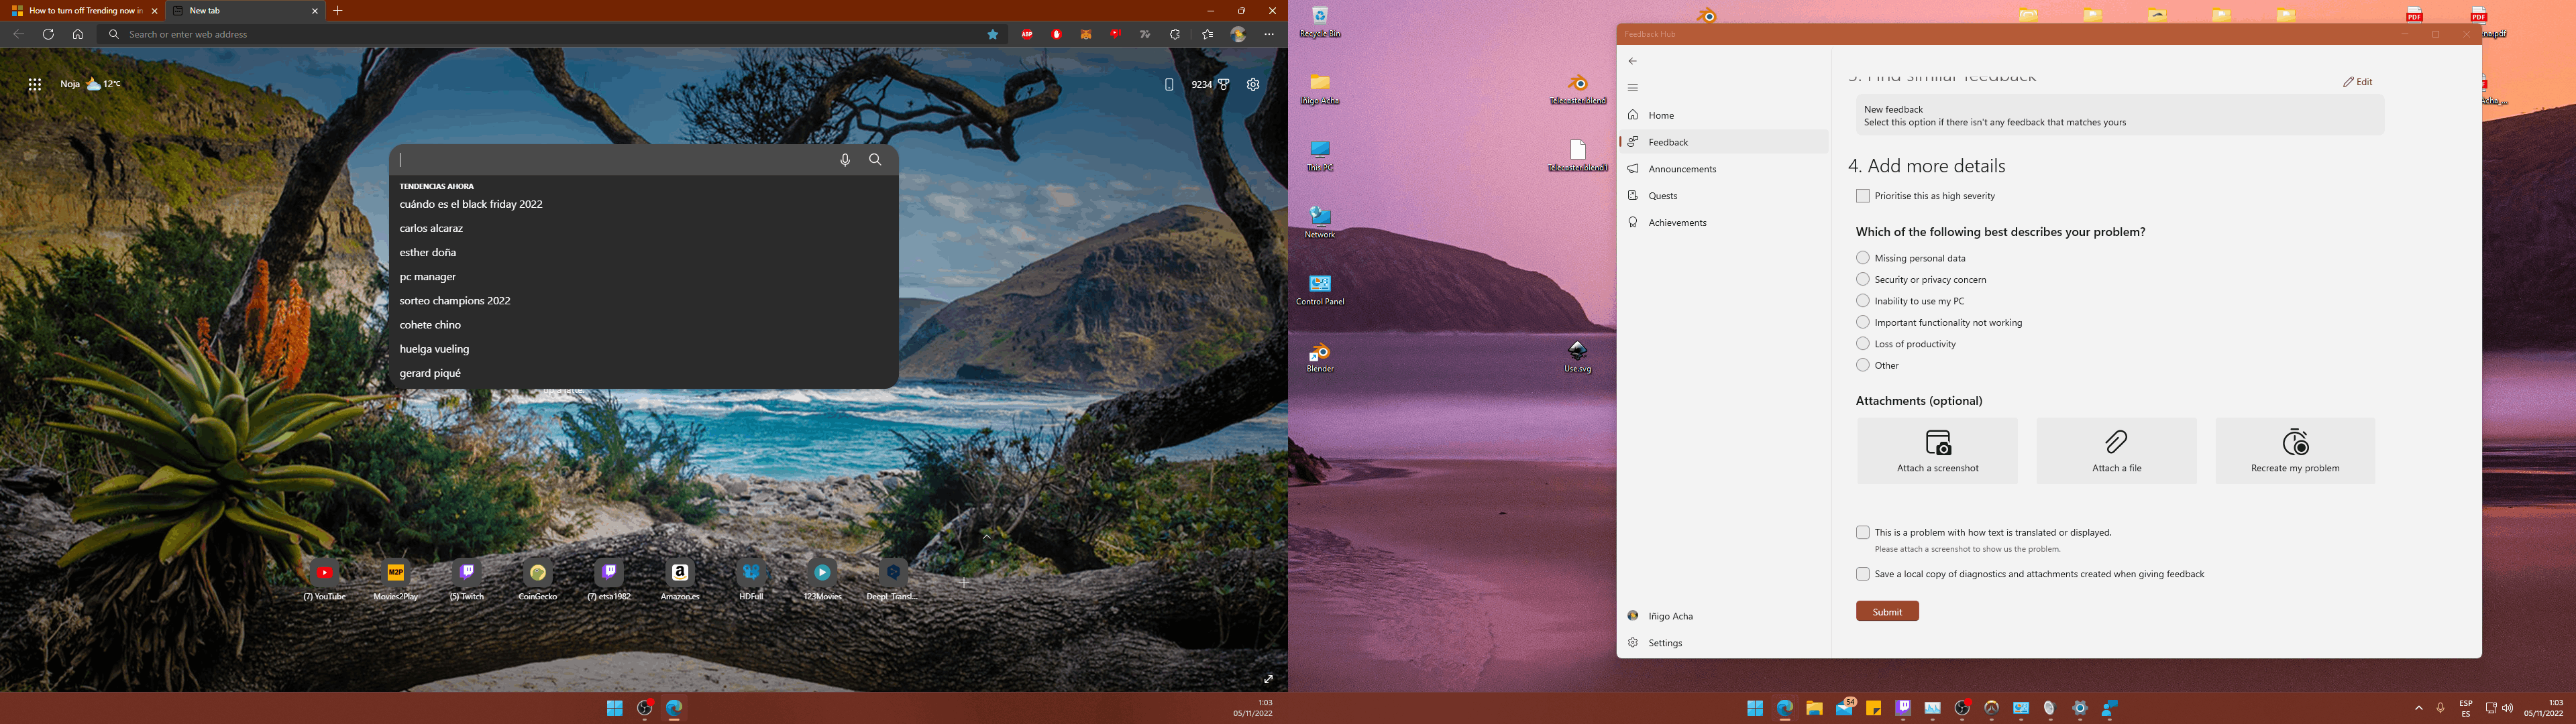Click Recreate my problem icon

click(2295, 442)
